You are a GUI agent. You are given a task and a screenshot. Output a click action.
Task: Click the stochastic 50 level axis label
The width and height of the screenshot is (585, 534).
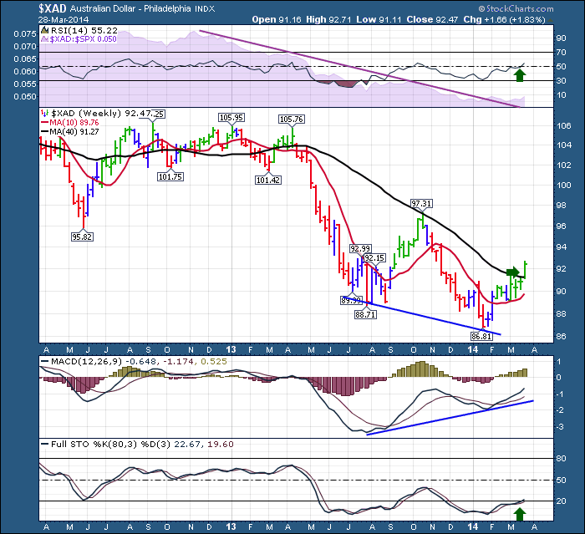pyautogui.click(x=561, y=481)
